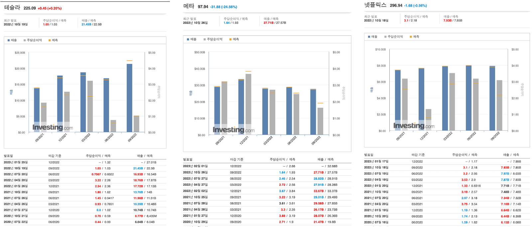
Task: Select Netflix row dated 2022년 01월 20일
Action: tap(447, 186)
